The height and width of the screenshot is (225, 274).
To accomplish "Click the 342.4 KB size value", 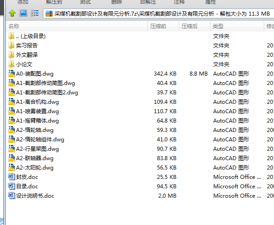I will (165, 74).
